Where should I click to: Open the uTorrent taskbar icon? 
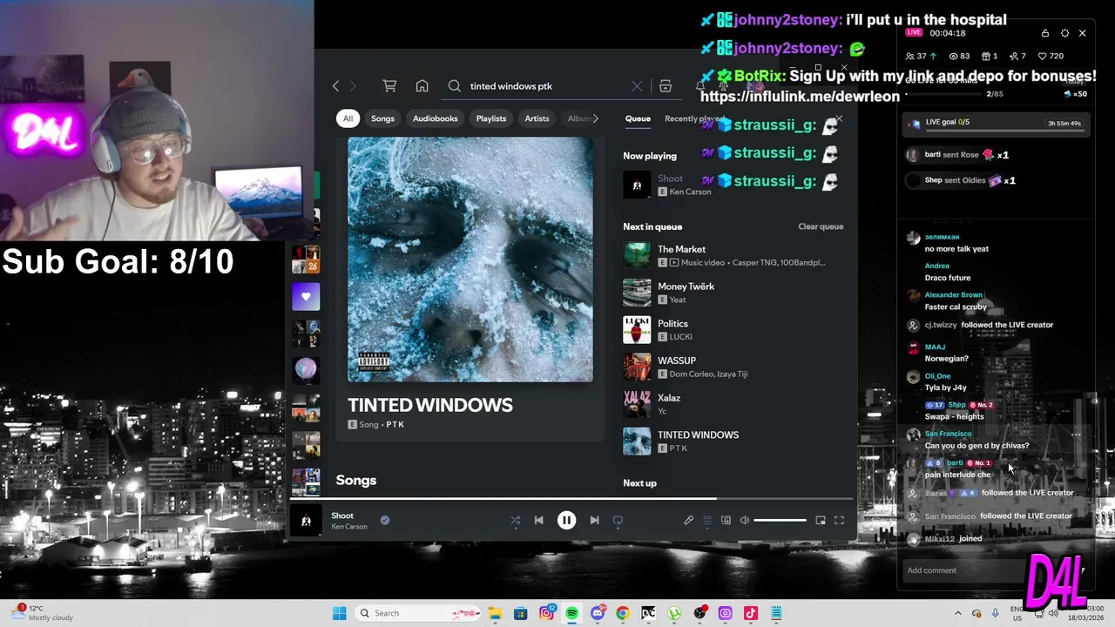[674, 613]
